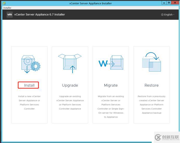Click the Install gears box icon
This screenshot has height=143, width=180.
(31, 64)
